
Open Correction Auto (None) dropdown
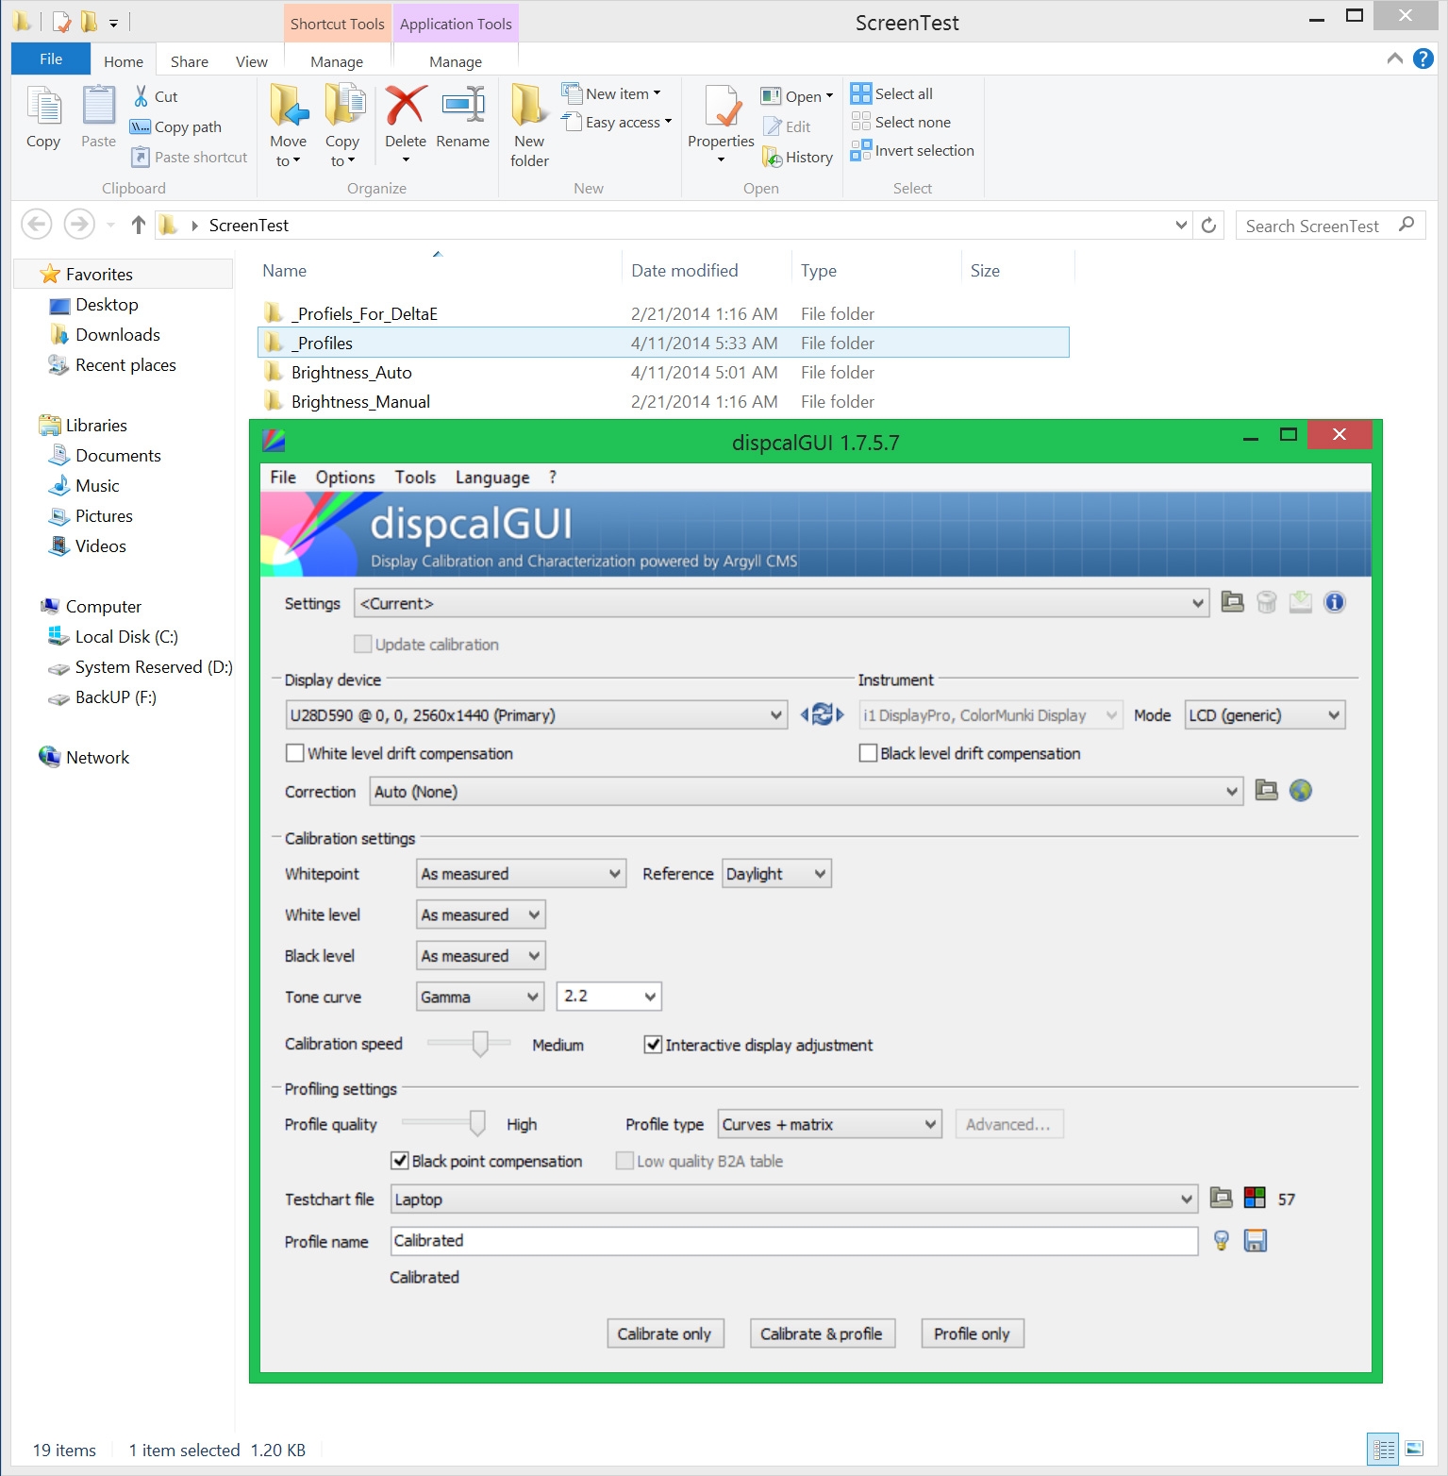point(806,791)
